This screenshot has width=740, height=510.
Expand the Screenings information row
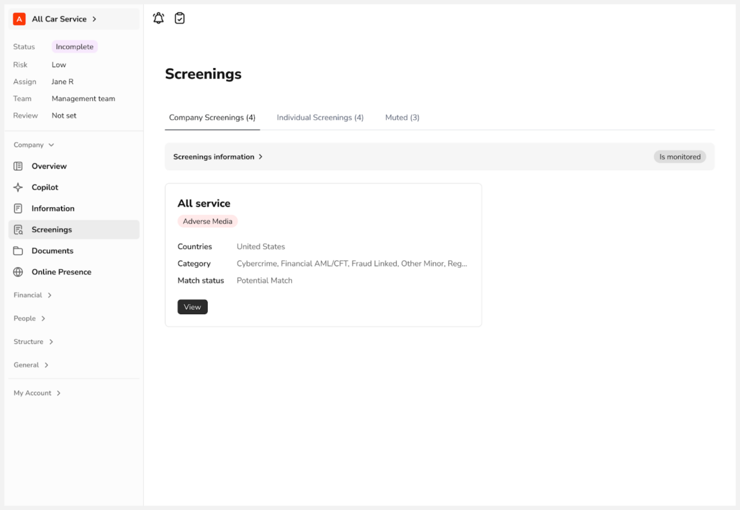(218, 157)
